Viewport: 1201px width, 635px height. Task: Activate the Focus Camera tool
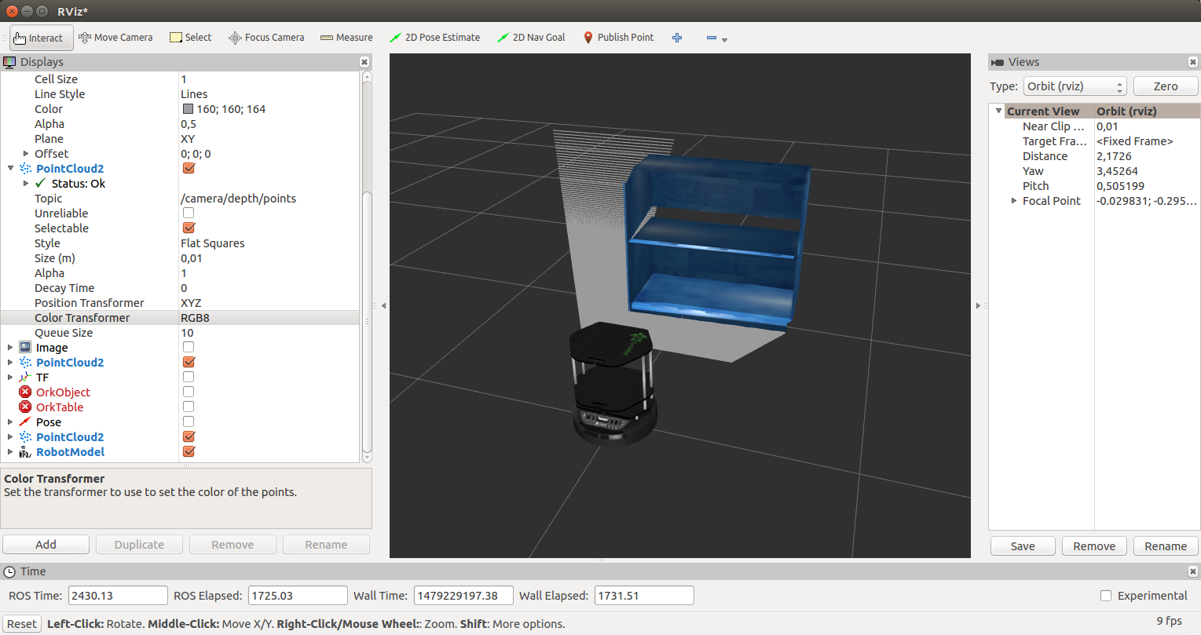tap(266, 38)
